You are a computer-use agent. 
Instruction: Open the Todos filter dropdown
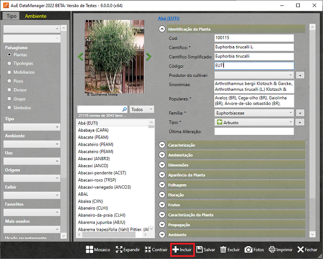142,109
